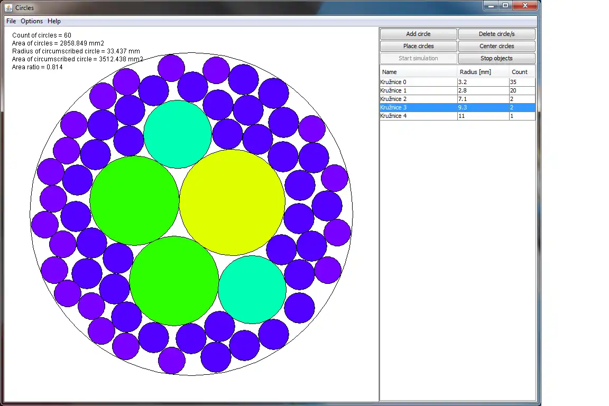The image size is (609, 406).
Task: Select the Kružnice 2 row
Action: (457, 99)
